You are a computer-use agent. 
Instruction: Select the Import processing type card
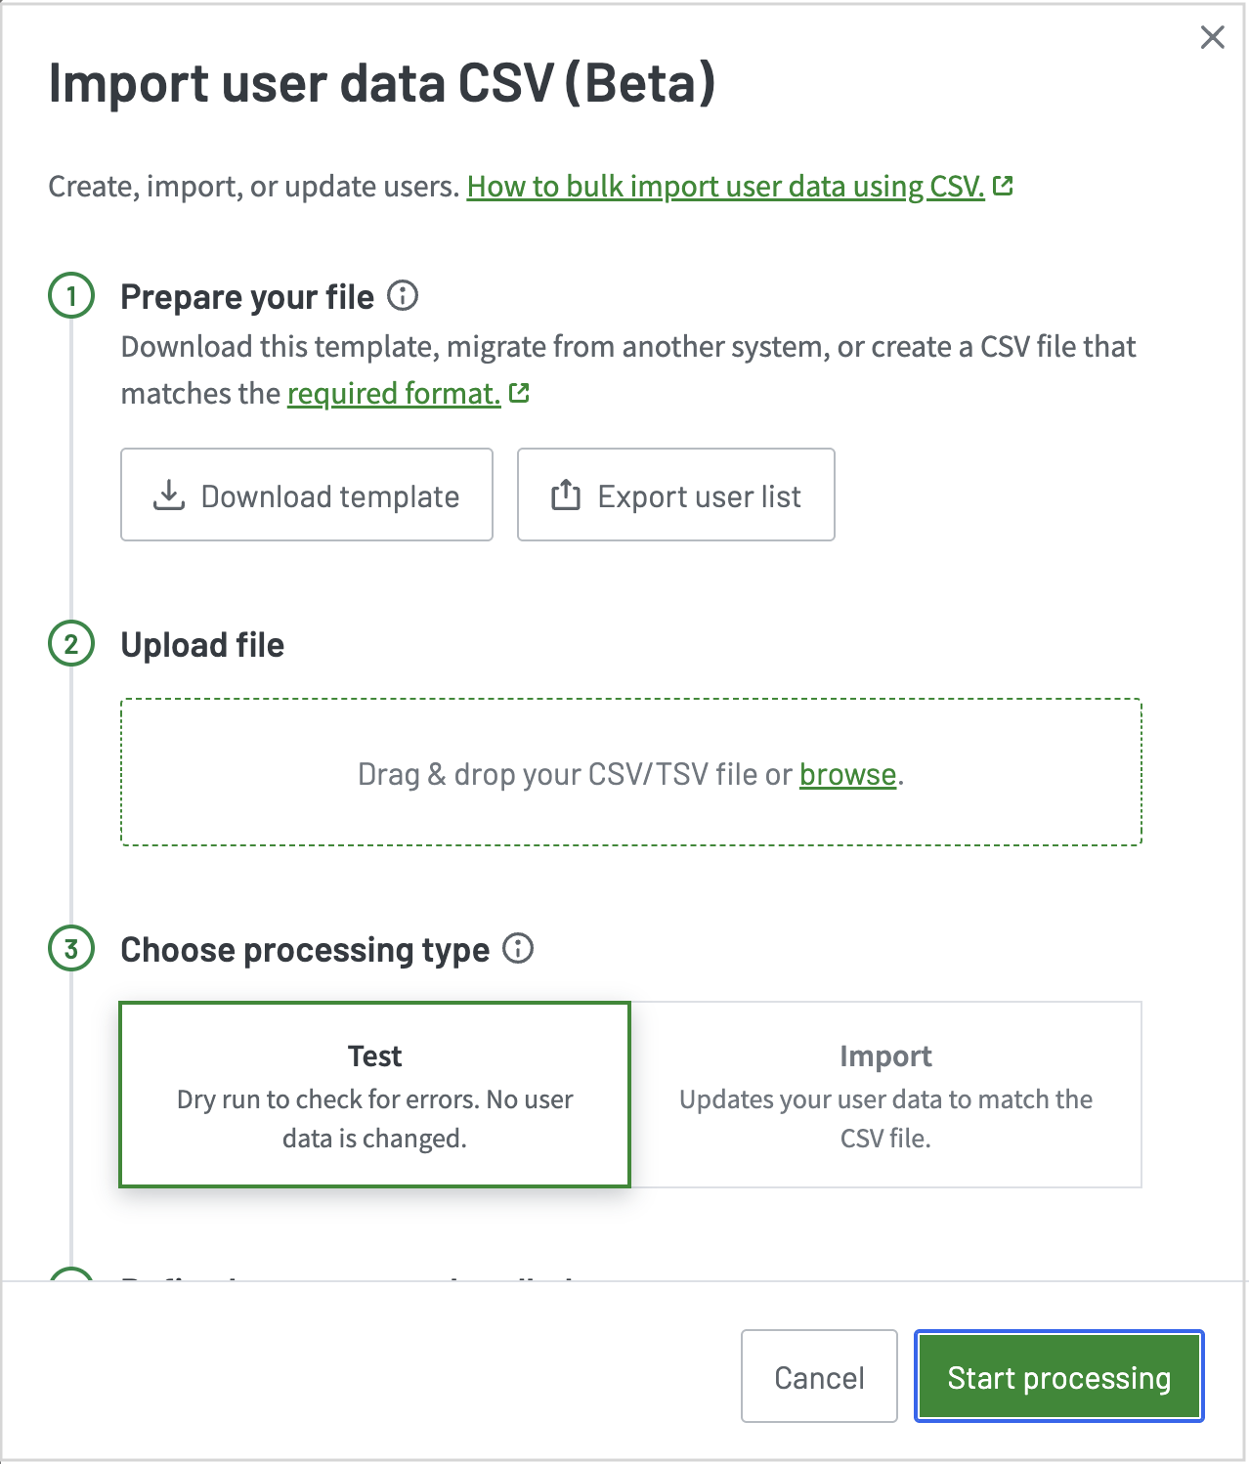point(885,1094)
